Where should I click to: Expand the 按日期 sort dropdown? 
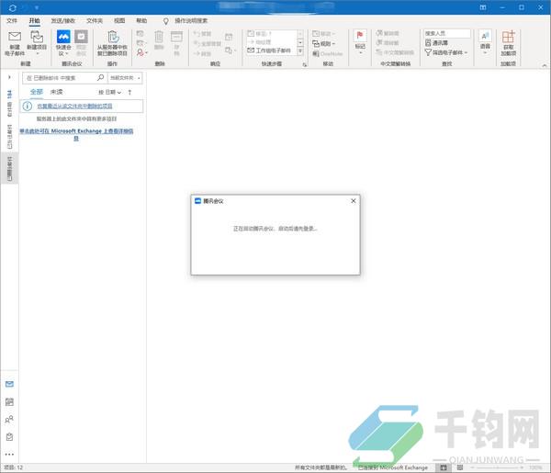click(108, 93)
